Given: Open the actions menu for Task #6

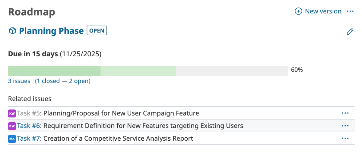Looking at the screenshot, I should [x=345, y=126].
